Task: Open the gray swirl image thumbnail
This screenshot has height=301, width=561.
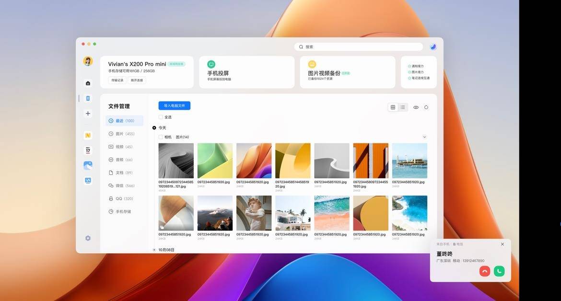Action: click(x=176, y=161)
